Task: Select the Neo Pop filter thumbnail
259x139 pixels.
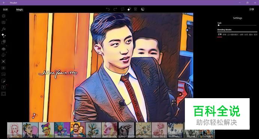Action: [78, 130]
